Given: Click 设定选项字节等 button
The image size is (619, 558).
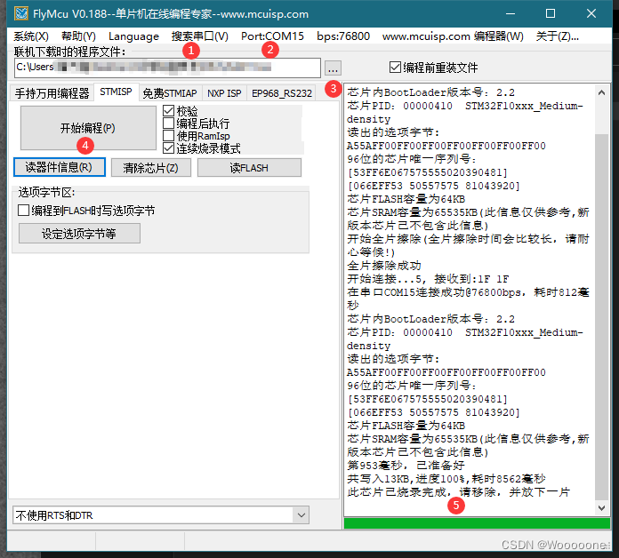Looking at the screenshot, I should coord(79,234).
